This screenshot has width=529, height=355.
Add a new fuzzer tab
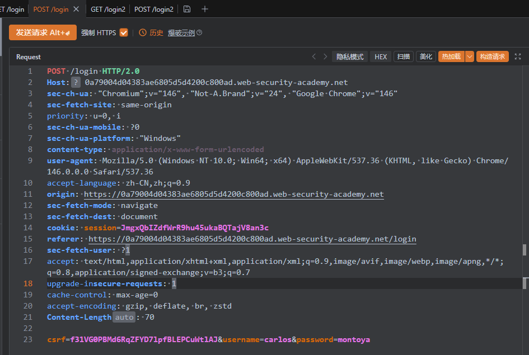(205, 9)
